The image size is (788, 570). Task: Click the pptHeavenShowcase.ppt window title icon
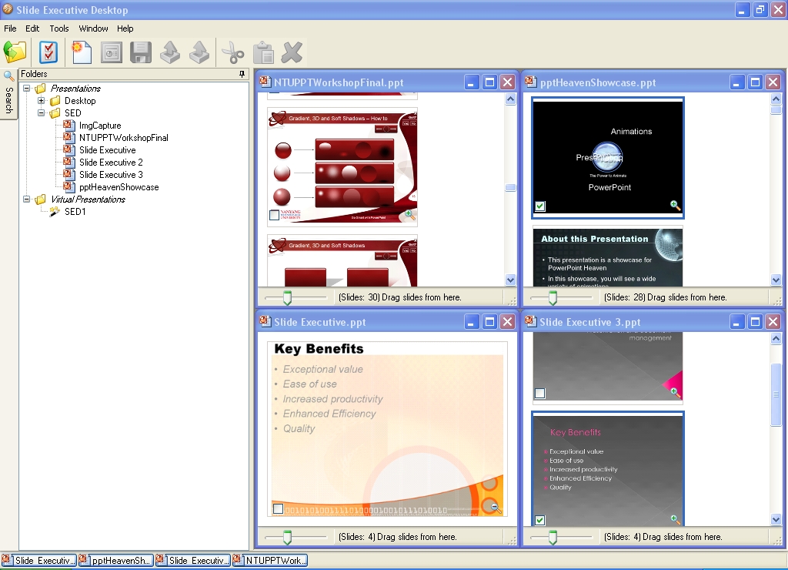530,82
